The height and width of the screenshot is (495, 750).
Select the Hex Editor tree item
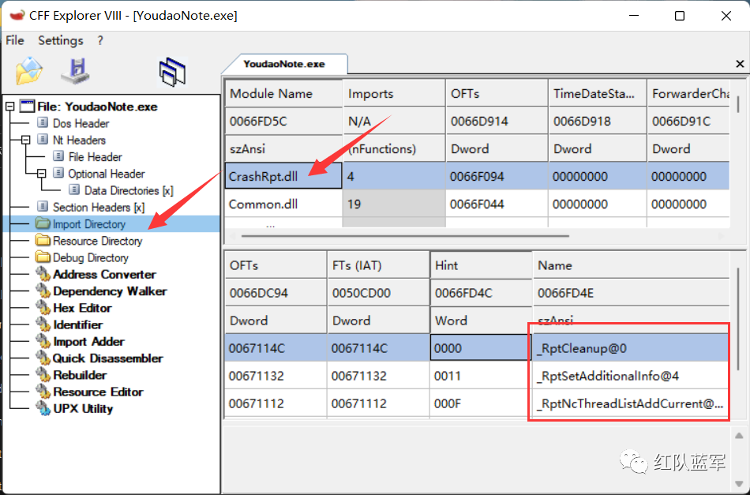point(82,308)
